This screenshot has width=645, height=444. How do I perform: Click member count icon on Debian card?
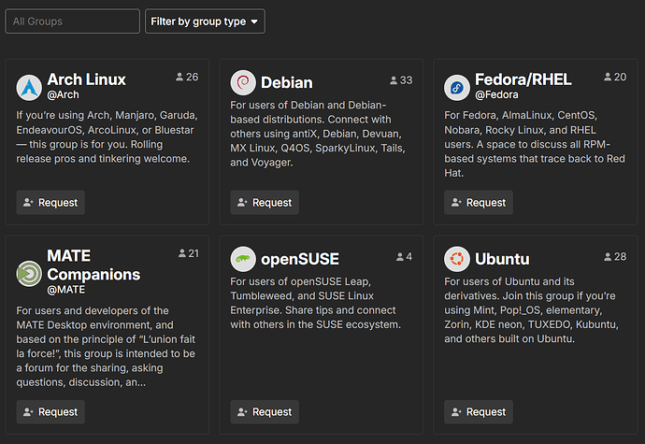click(394, 80)
